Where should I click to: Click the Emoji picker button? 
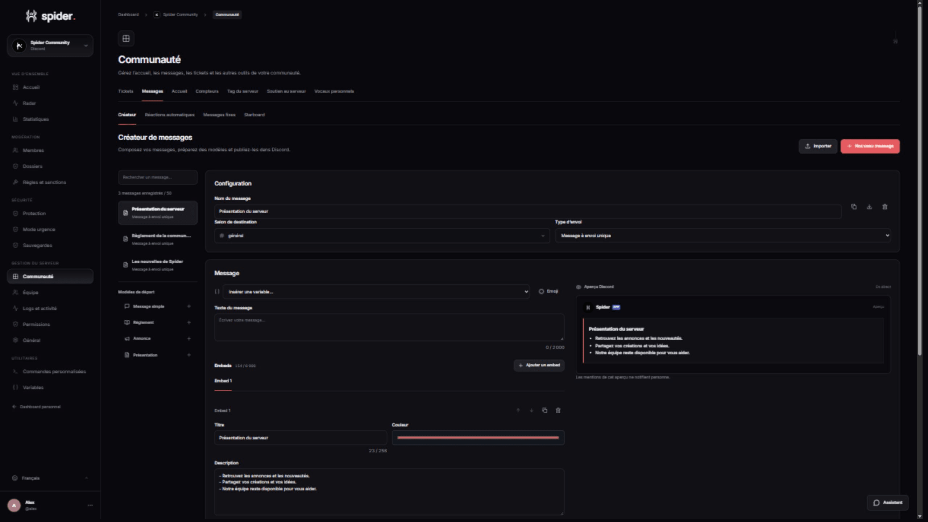[x=548, y=291]
